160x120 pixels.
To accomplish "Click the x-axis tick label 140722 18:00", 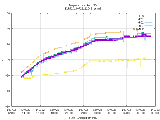I will [54, 111].
